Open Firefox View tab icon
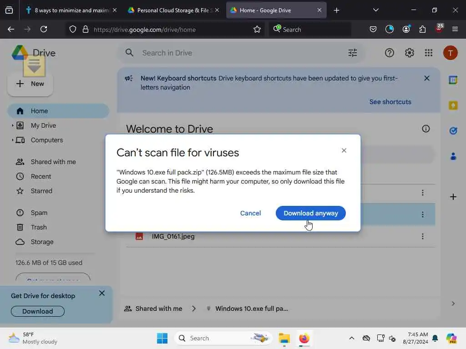This screenshot has height=349, width=466. tap(9, 10)
